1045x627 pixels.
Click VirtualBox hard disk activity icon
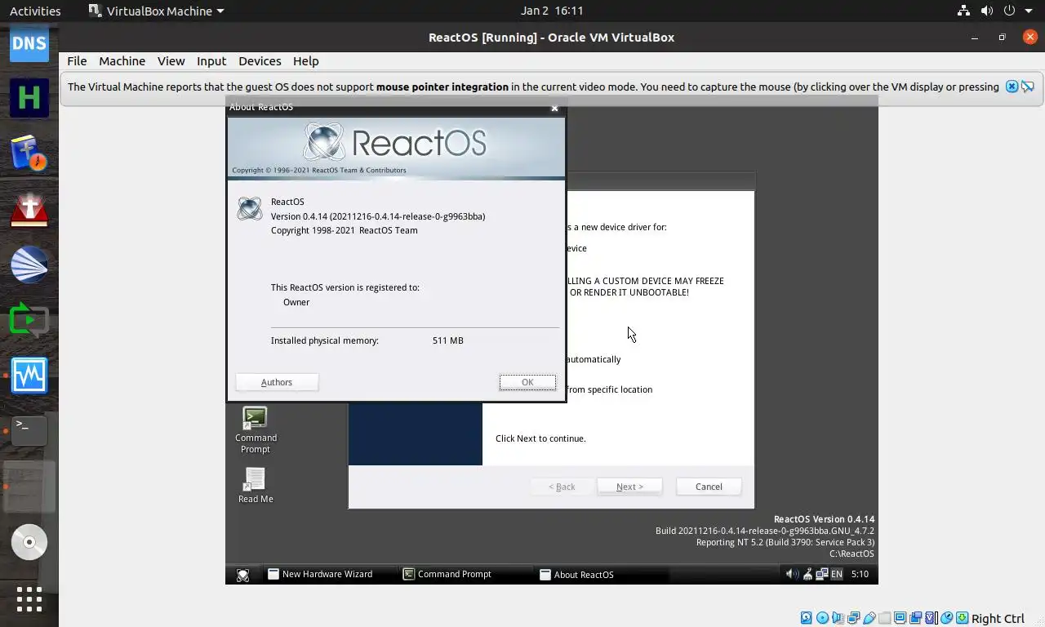click(x=806, y=618)
